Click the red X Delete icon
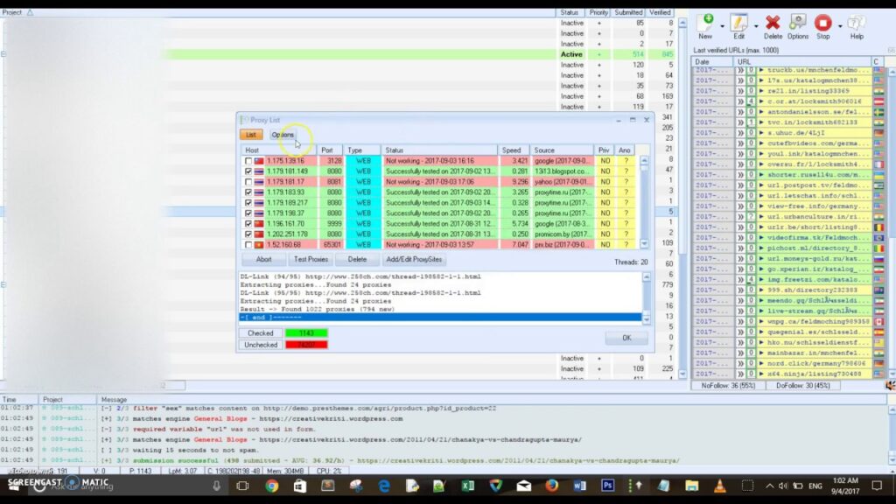 click(x=773, y=26)
